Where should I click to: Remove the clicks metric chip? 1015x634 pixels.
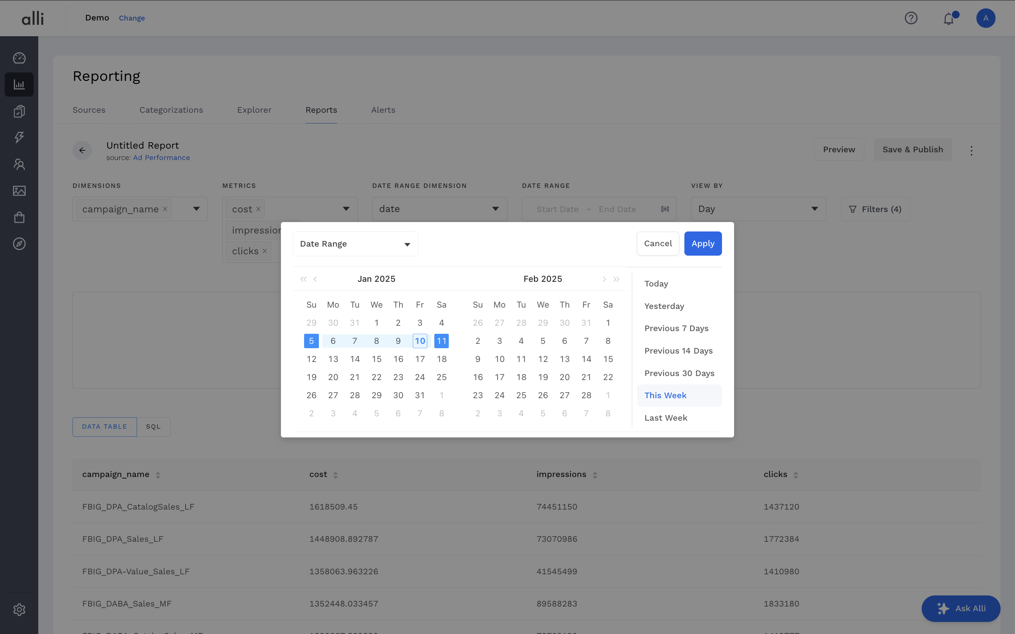[x=264, y=251]
